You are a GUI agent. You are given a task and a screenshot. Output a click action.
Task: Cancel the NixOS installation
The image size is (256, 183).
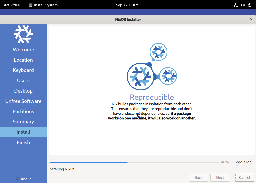point(244,177)
